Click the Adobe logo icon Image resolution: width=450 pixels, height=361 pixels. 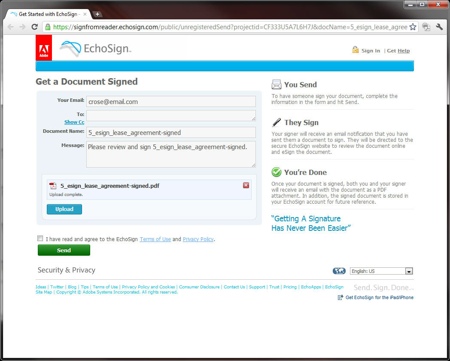point(44,48)
